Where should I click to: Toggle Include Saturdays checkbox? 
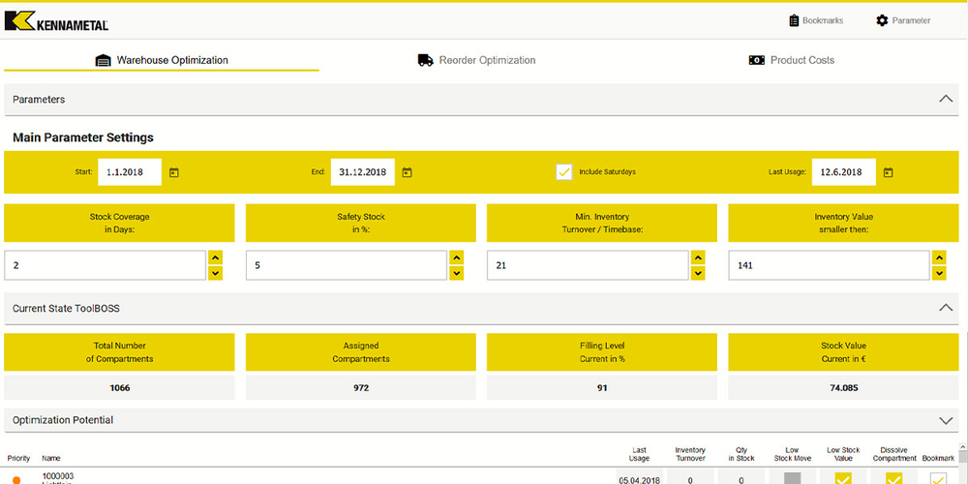tap(563, 172)
